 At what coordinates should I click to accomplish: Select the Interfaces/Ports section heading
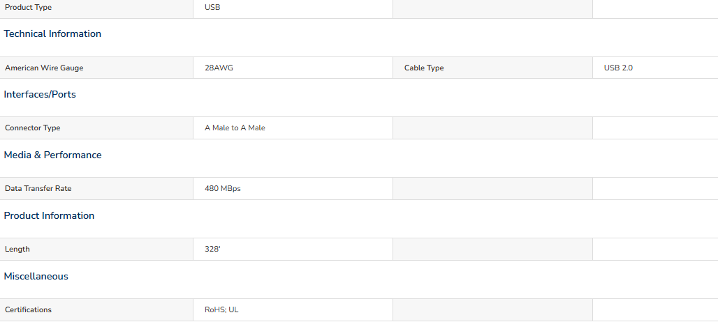tap(40, 95)
